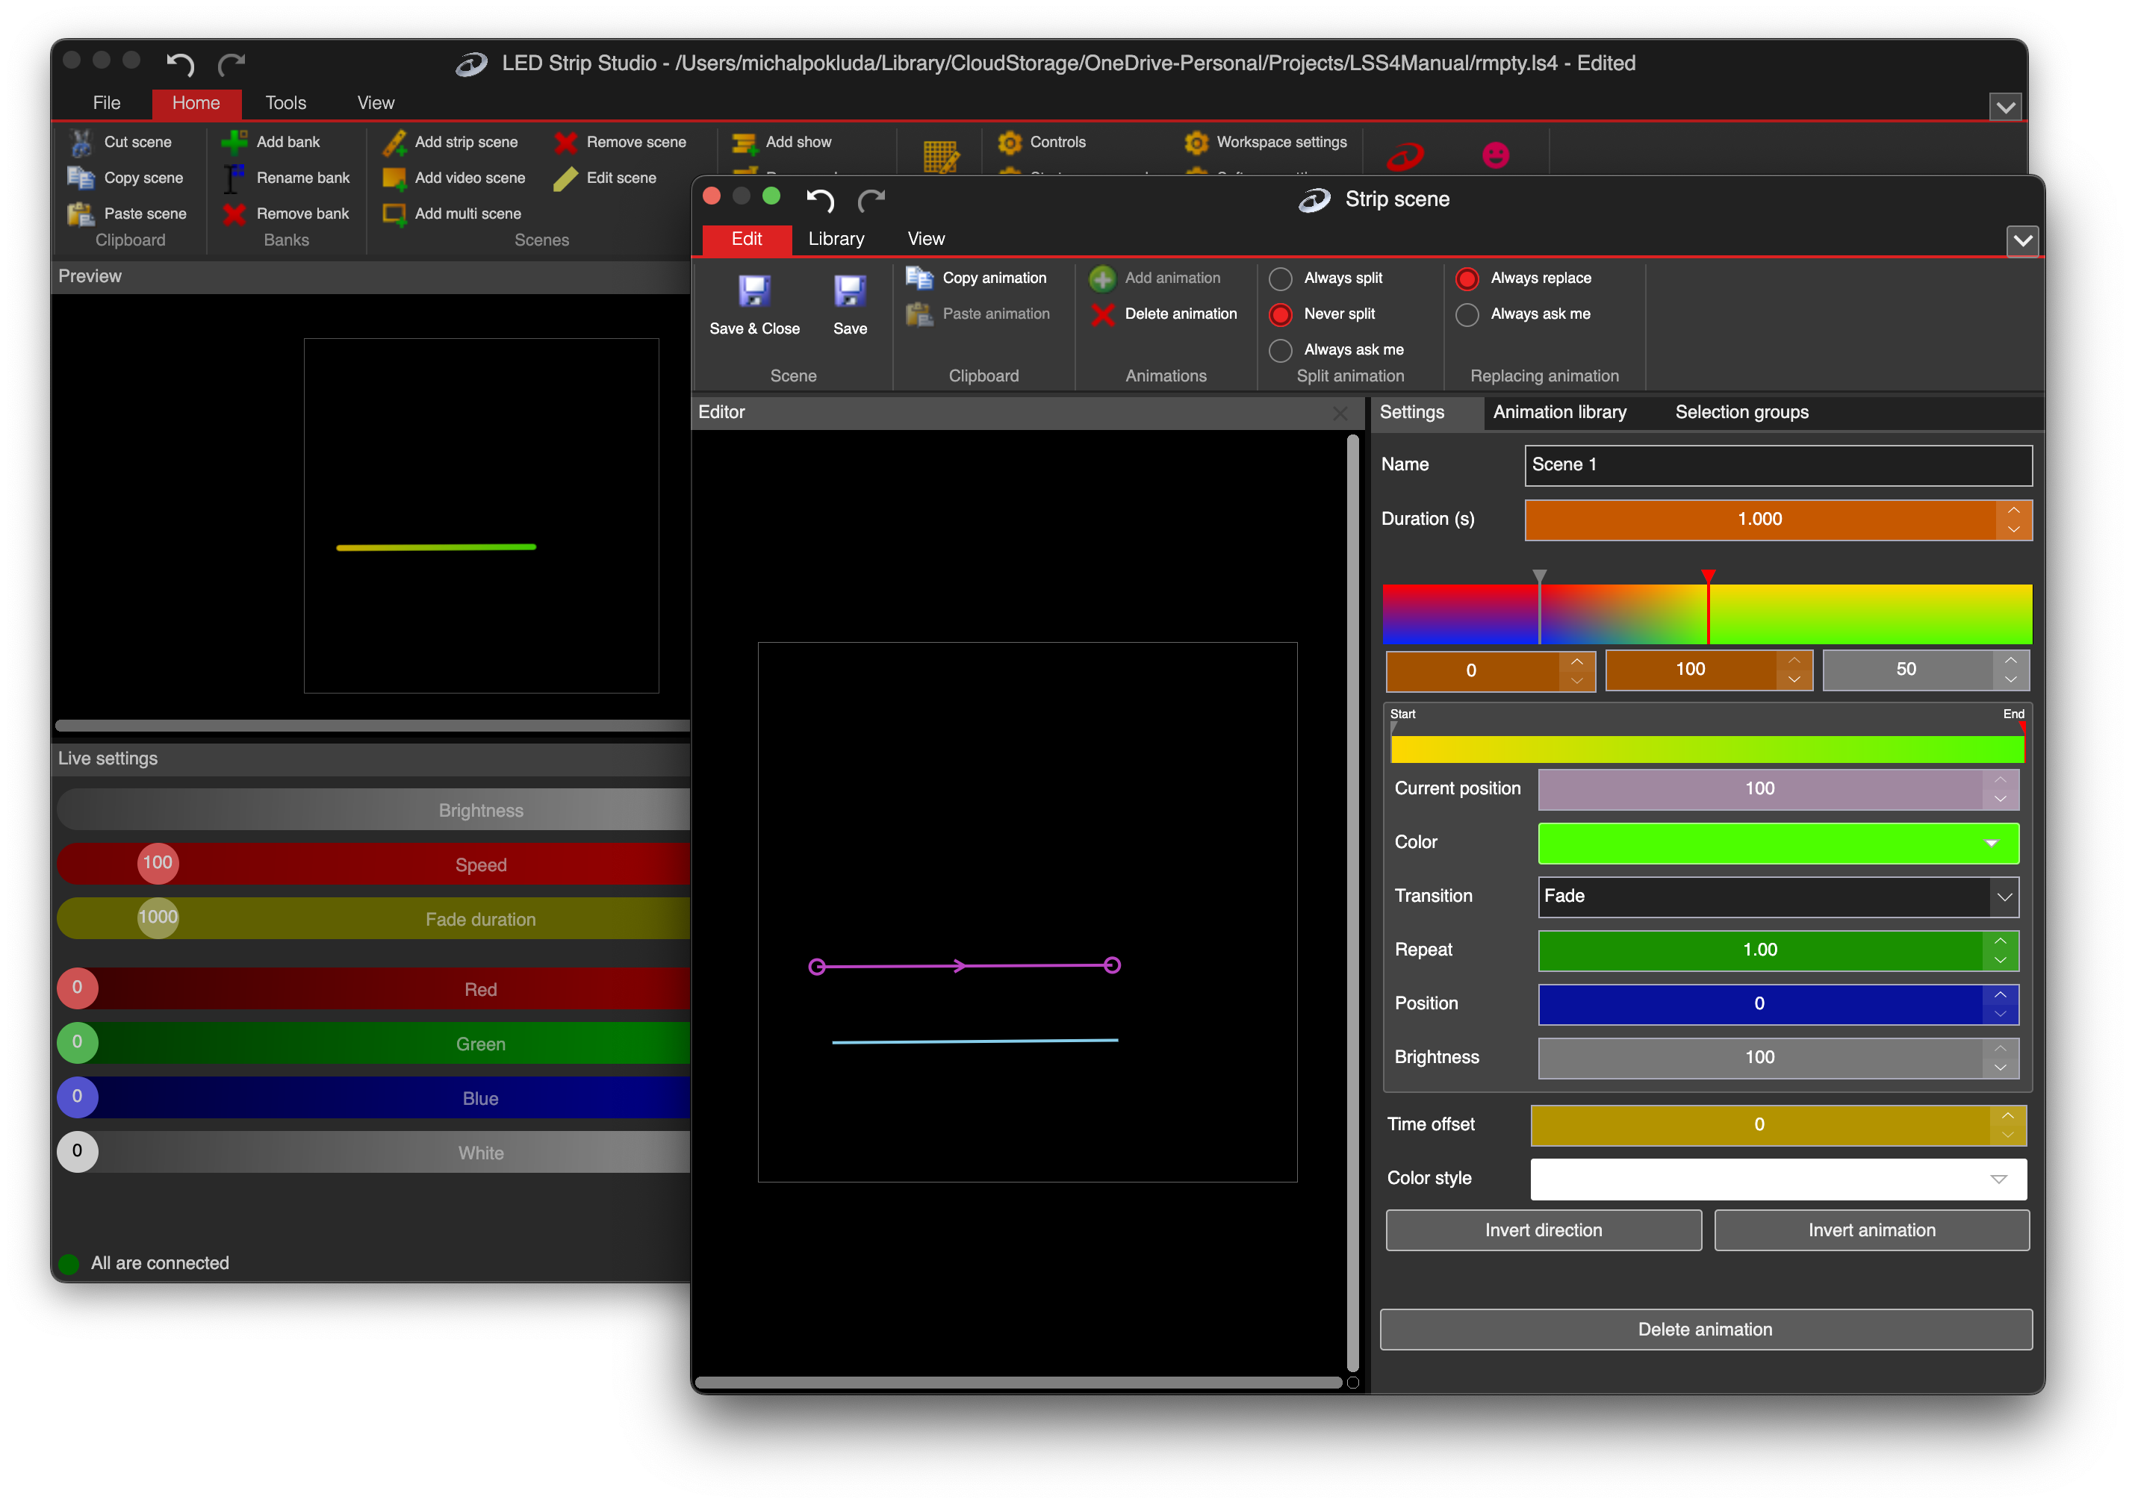
Task: Click the Rename bank icon
Action: point(234,178)
